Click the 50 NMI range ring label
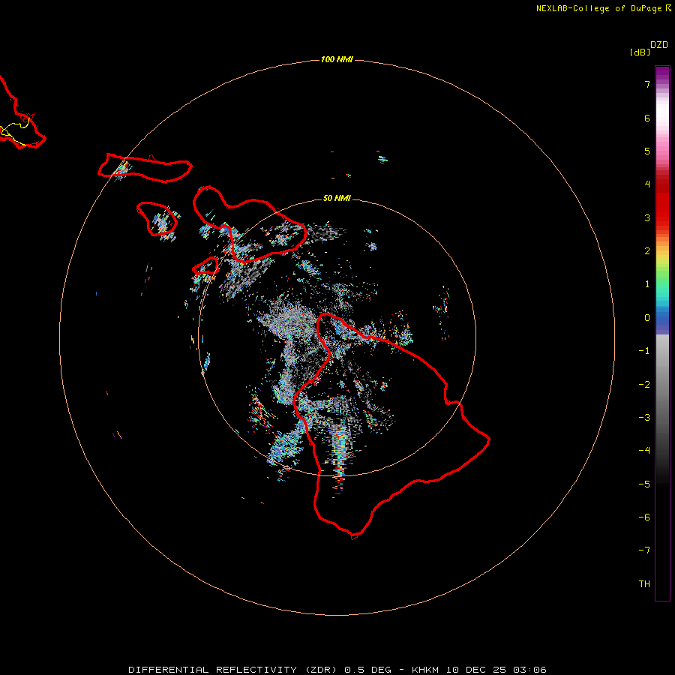Viewport: 675px width, 675px height. pos(337,198)
